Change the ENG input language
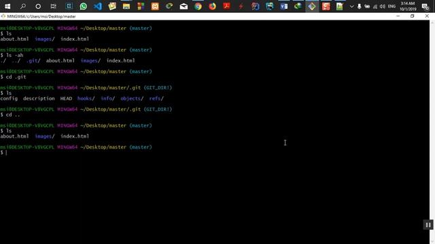The image size is (435, 244). coord(391,6)
